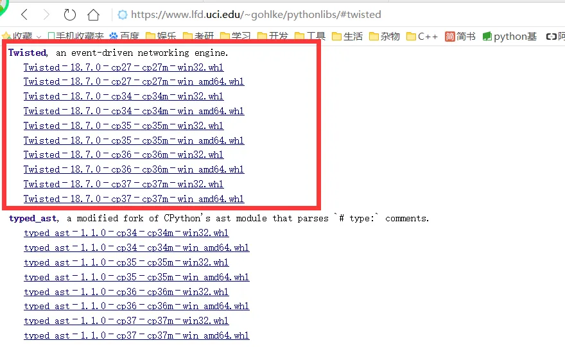Download Twisted 18.7.0 cp36 win32 wheel
The height and width of the screenshot is (347, 565).
coord(123,155)
